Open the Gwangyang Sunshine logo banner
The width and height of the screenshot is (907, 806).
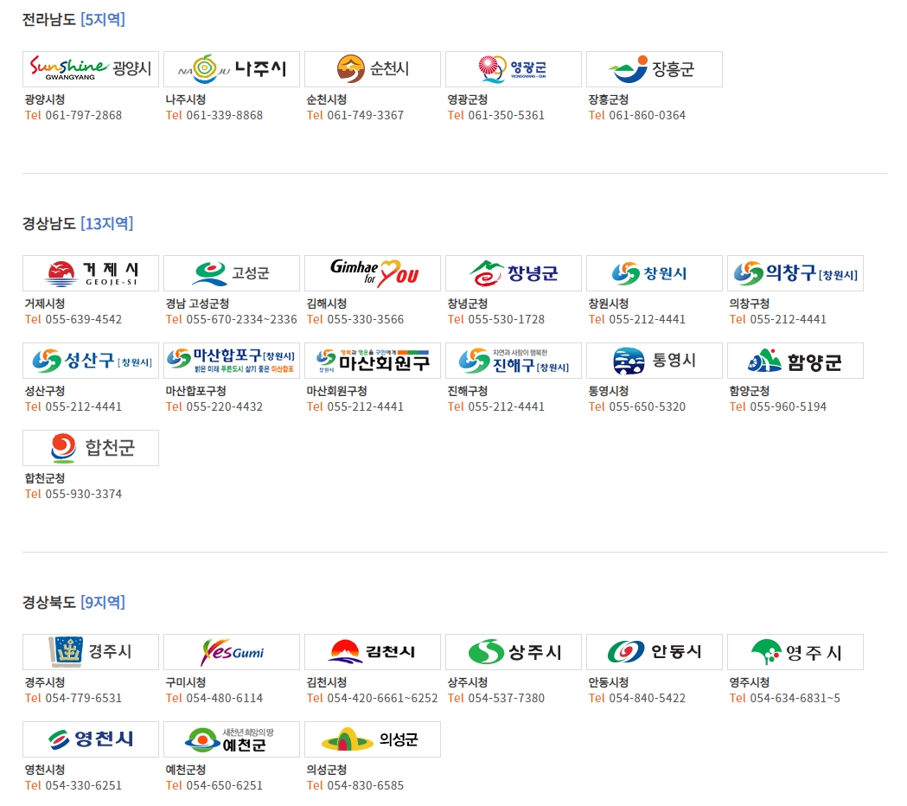(x=91, y=69)
